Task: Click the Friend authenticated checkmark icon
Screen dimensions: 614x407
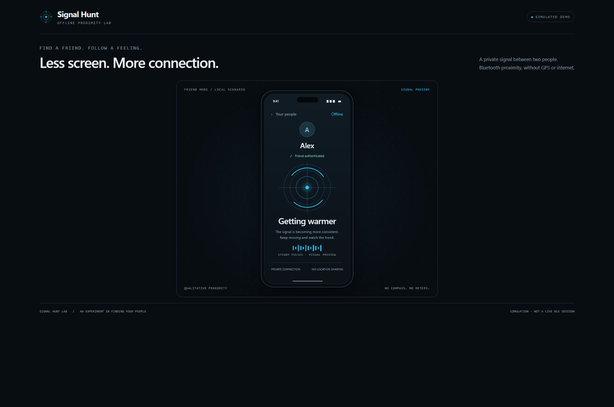Action: point(291,156)
